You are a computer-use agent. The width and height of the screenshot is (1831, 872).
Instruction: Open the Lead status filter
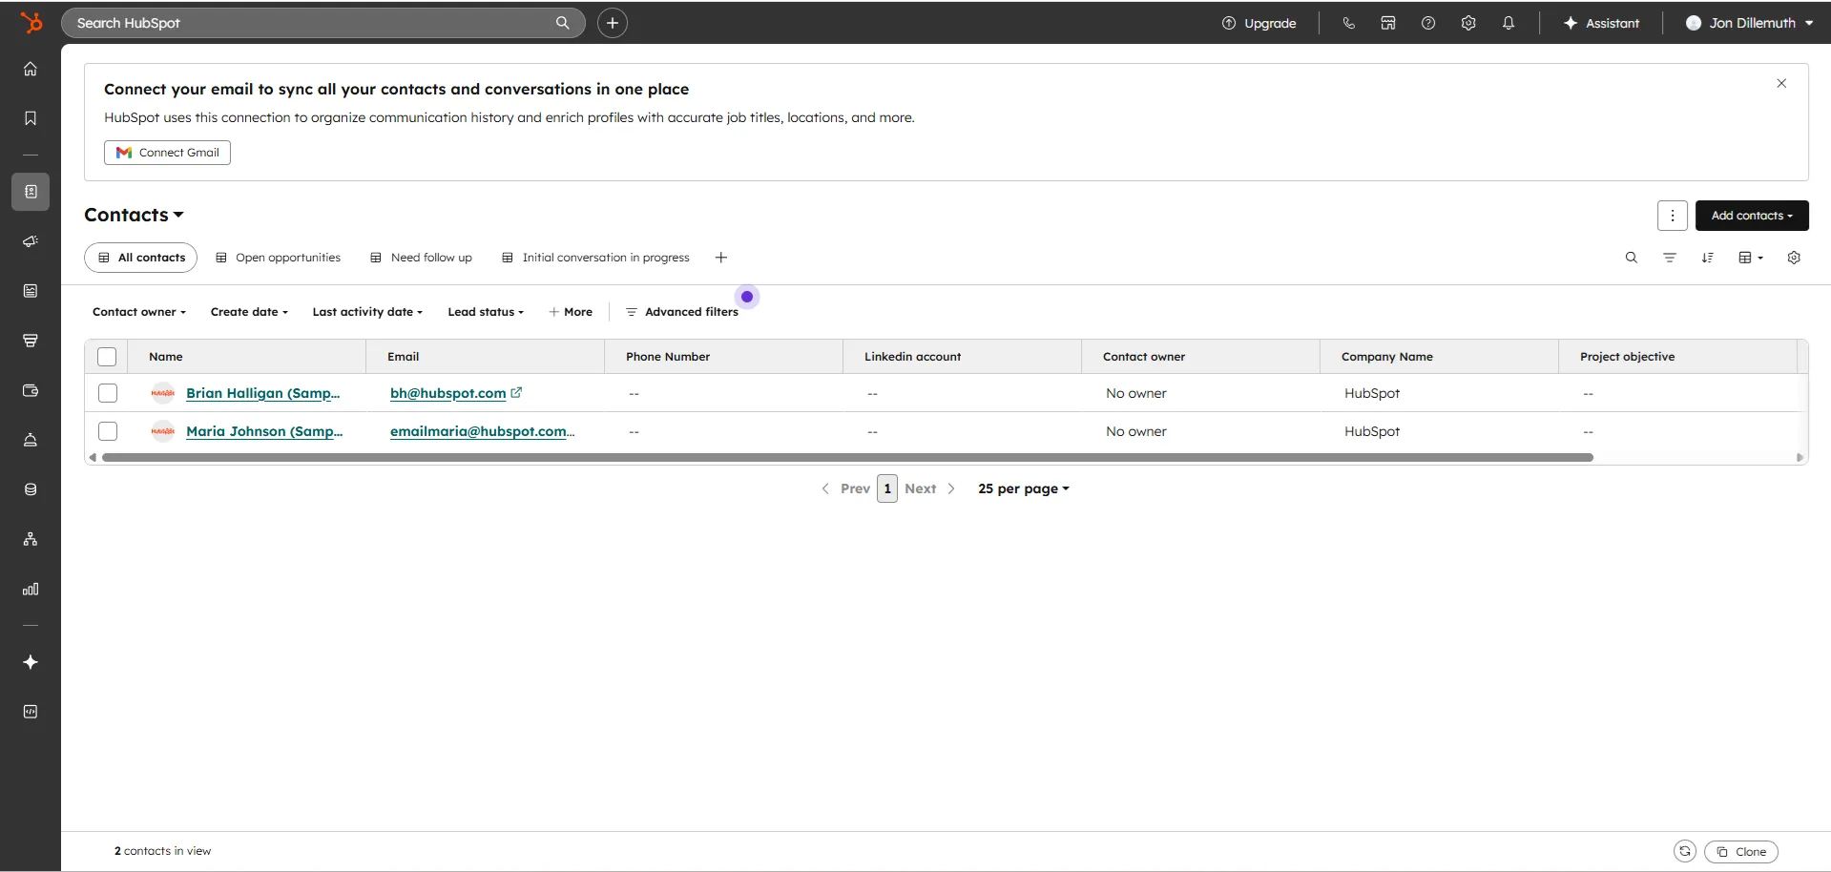click(x=486, y=312)
